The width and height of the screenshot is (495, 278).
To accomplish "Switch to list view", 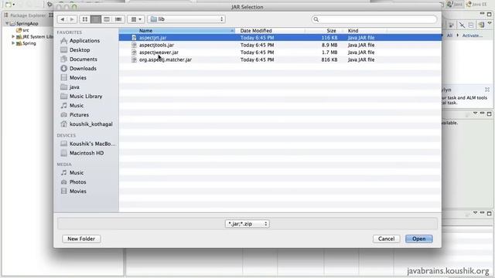I will [x=96, y=19].
